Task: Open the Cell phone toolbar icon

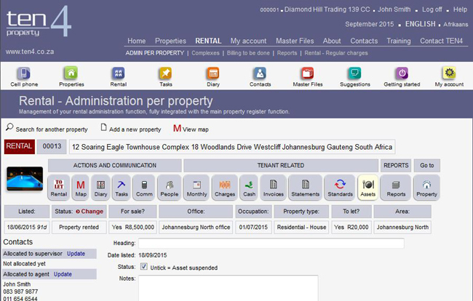Action: (x=24, y=77)
